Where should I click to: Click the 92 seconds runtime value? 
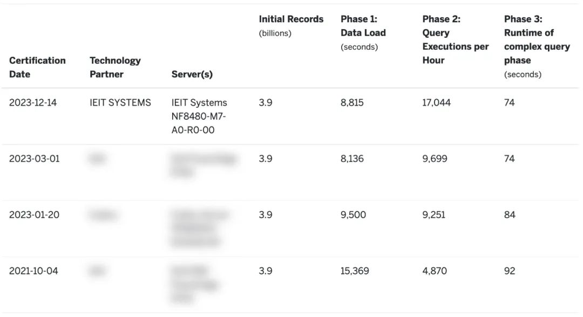coord(510,271)
